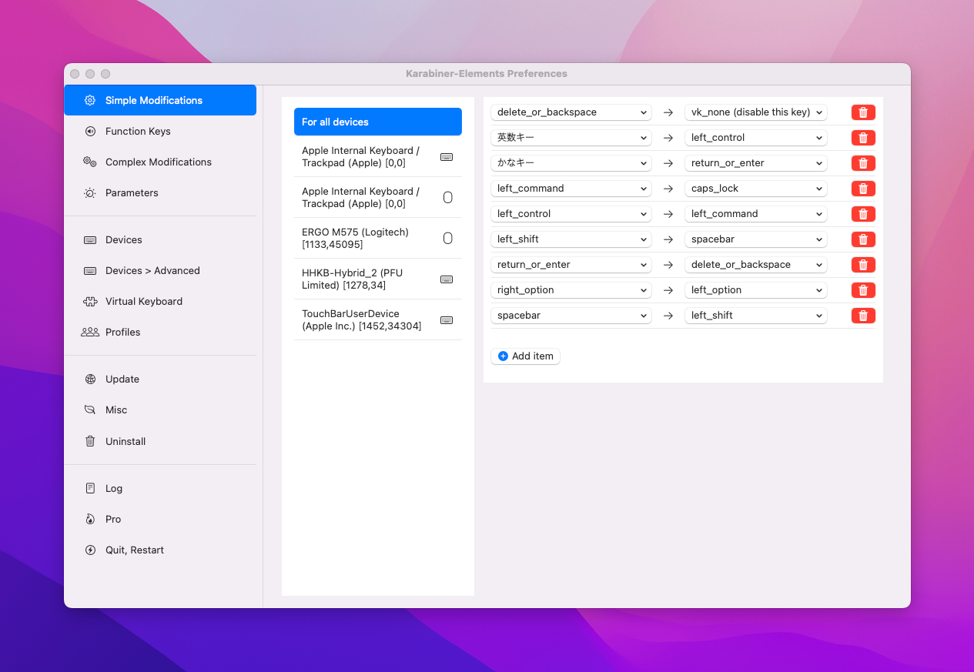Click keyboard icon of TouchBarUserDevice
The image size is (974, 672).
447,320
